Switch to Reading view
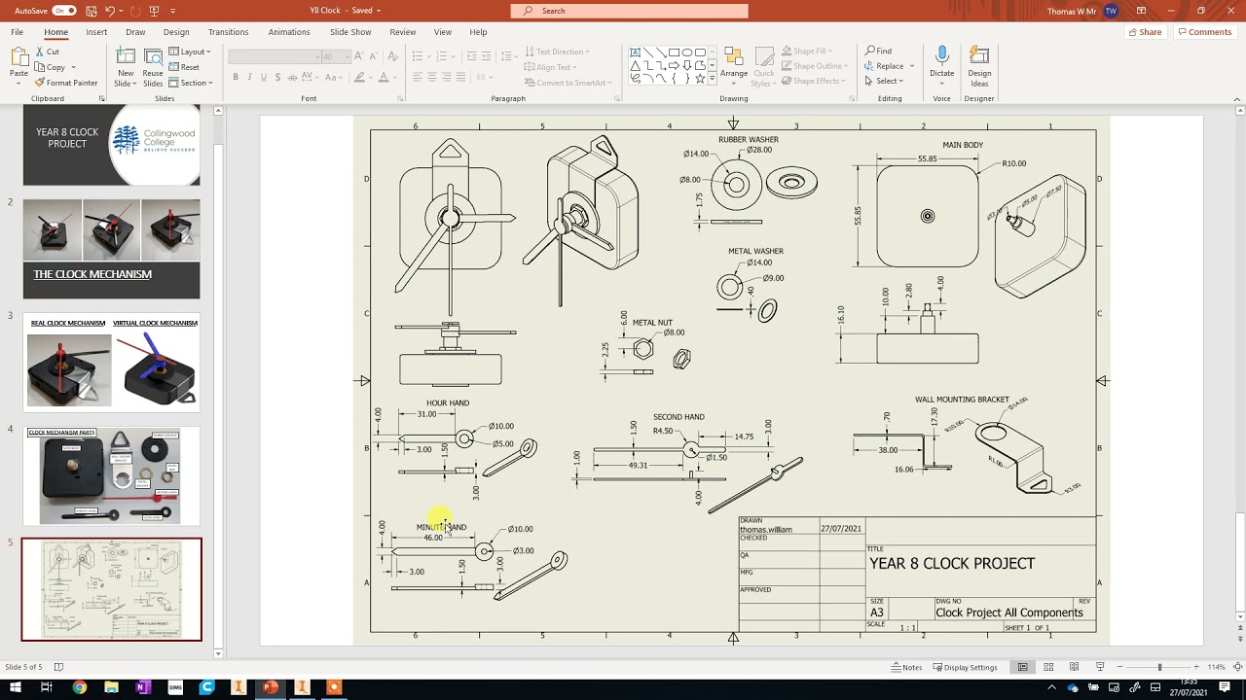Image resolution: width=1246 pixels, height=700 pixels. pos(1074,668)
